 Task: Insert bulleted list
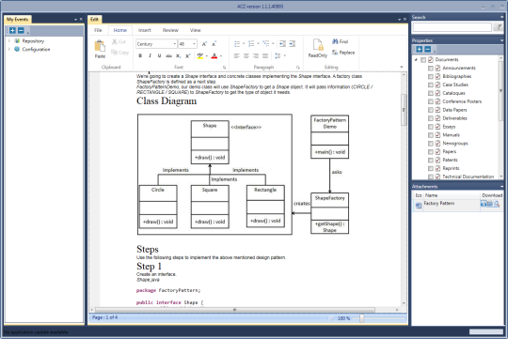(237, 44)
